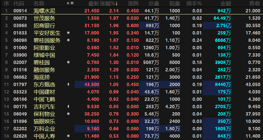The image size is (263, 140).
Task: Click the volume value 5087万
Action: click(x=151, y=62)
